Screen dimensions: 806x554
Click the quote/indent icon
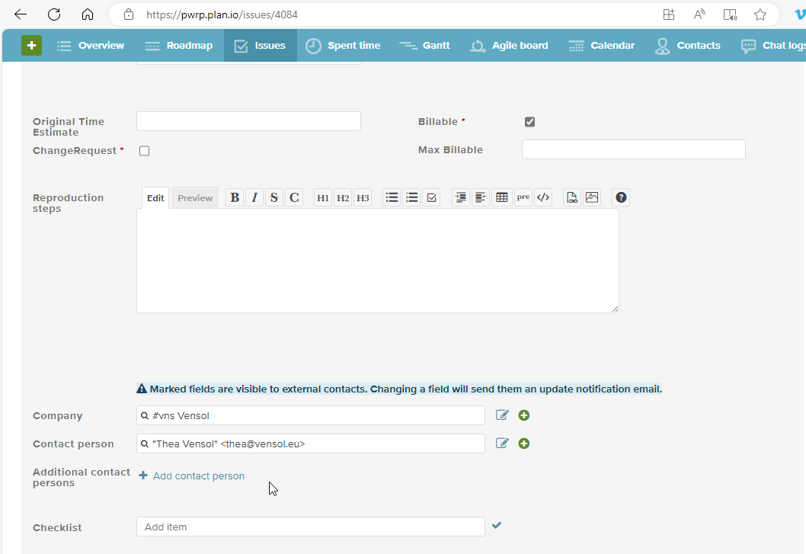461,197
